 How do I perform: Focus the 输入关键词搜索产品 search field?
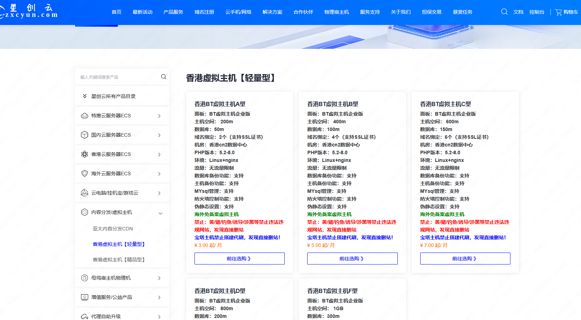click(118, 77)
